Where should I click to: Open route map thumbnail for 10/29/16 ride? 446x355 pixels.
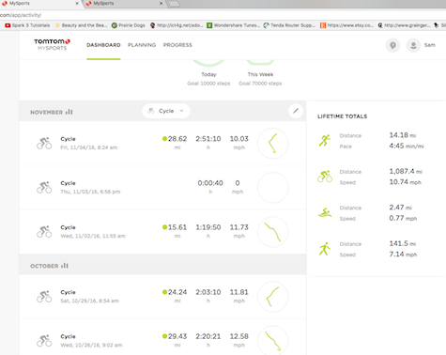(273, 297)
